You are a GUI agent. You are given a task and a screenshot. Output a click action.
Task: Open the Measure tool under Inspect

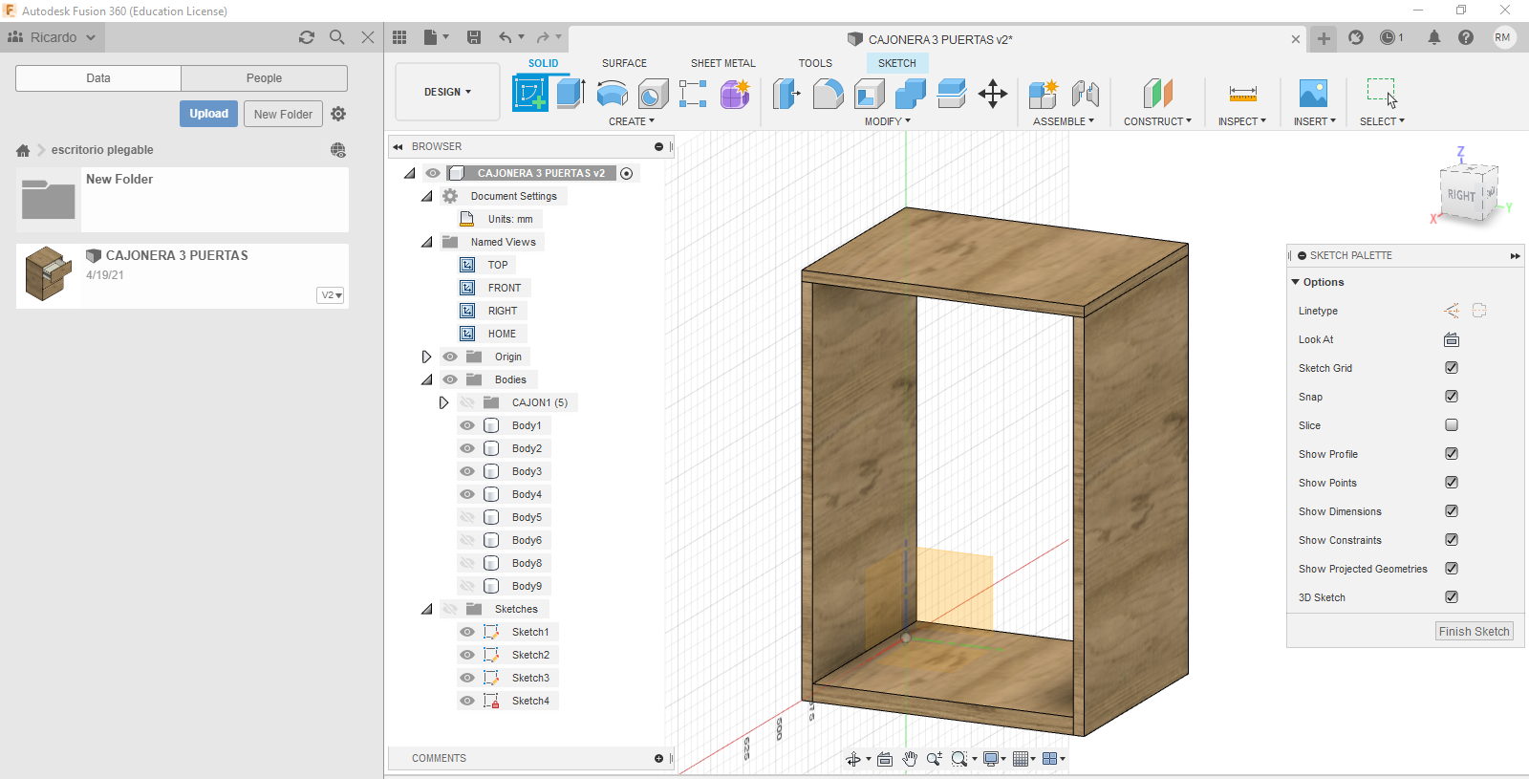(1242, 94)
